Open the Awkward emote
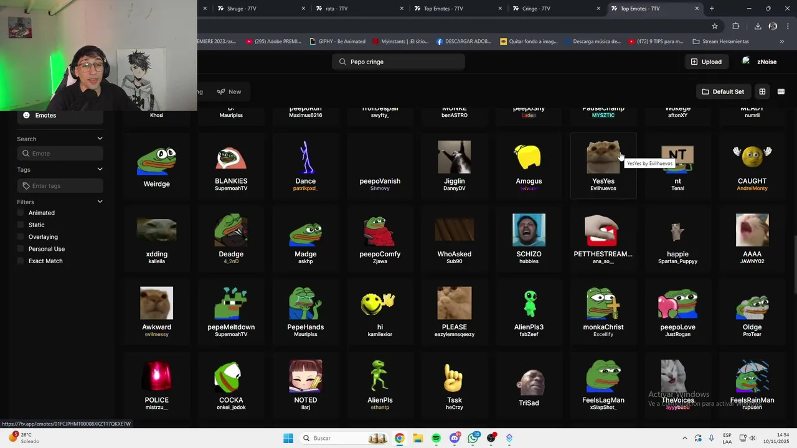This screenshot has width=797, height=448. (156, 311)
